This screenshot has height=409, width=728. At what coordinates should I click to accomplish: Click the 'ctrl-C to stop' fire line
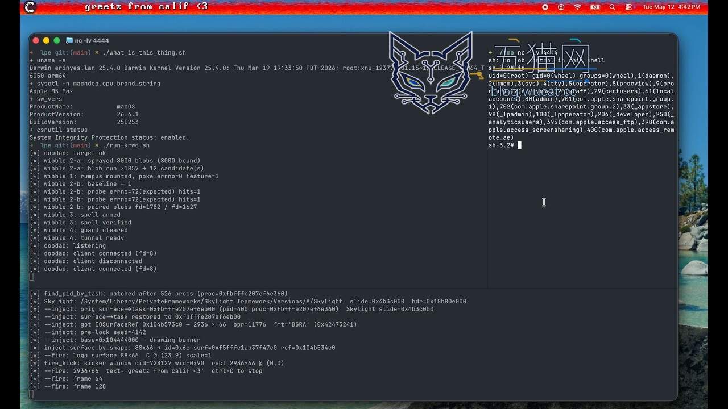click(146, 371)
